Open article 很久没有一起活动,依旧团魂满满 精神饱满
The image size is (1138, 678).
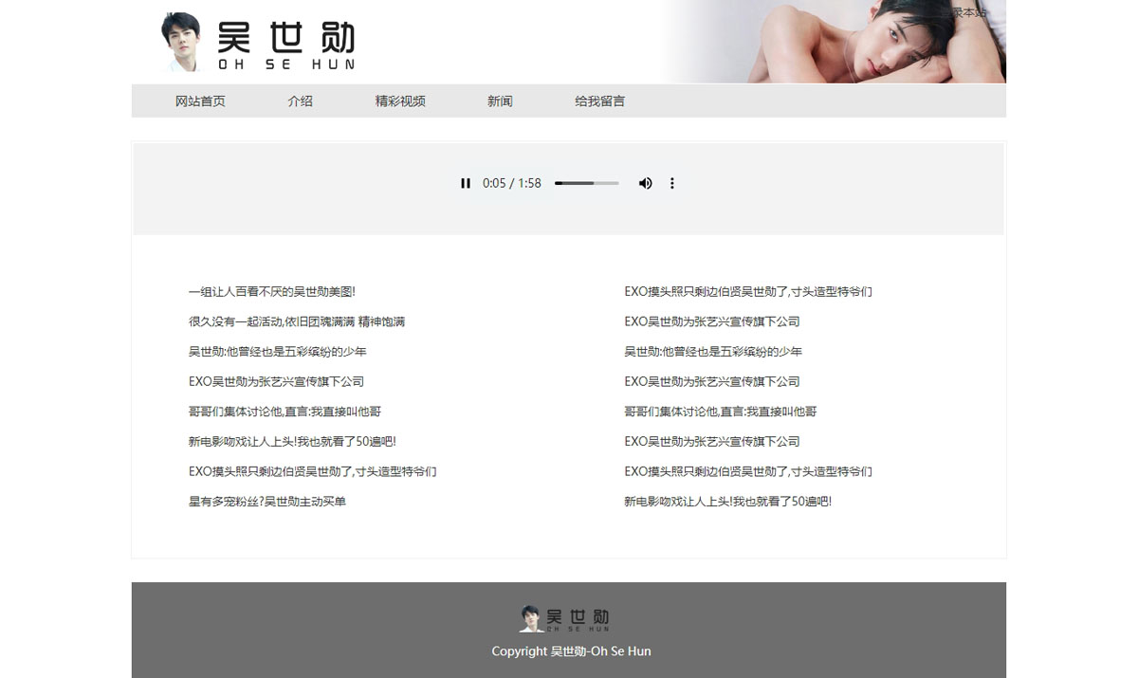[297, 321]
